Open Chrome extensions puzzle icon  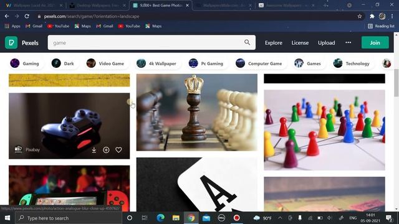click(372, 16)
